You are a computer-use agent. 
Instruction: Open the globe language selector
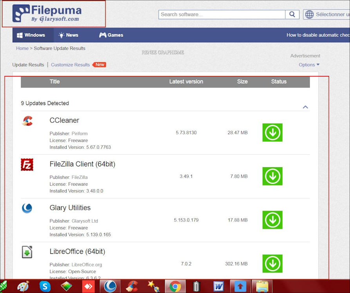327,14
